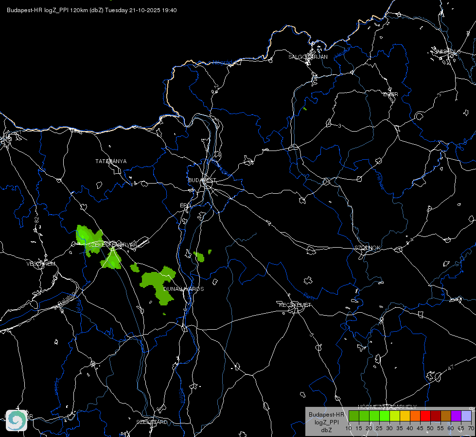Click the radar title line at top
Image resolution: width=476 pixels, height=437 pixels.
pyautogui.click(x=92, y=10)
